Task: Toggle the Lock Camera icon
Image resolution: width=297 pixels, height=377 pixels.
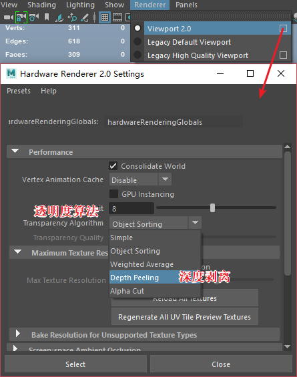Action: point(21,17)
